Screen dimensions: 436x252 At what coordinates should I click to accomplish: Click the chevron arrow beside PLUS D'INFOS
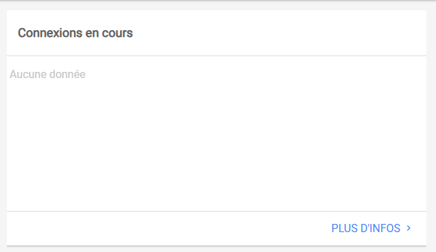[x=409, y=228]
